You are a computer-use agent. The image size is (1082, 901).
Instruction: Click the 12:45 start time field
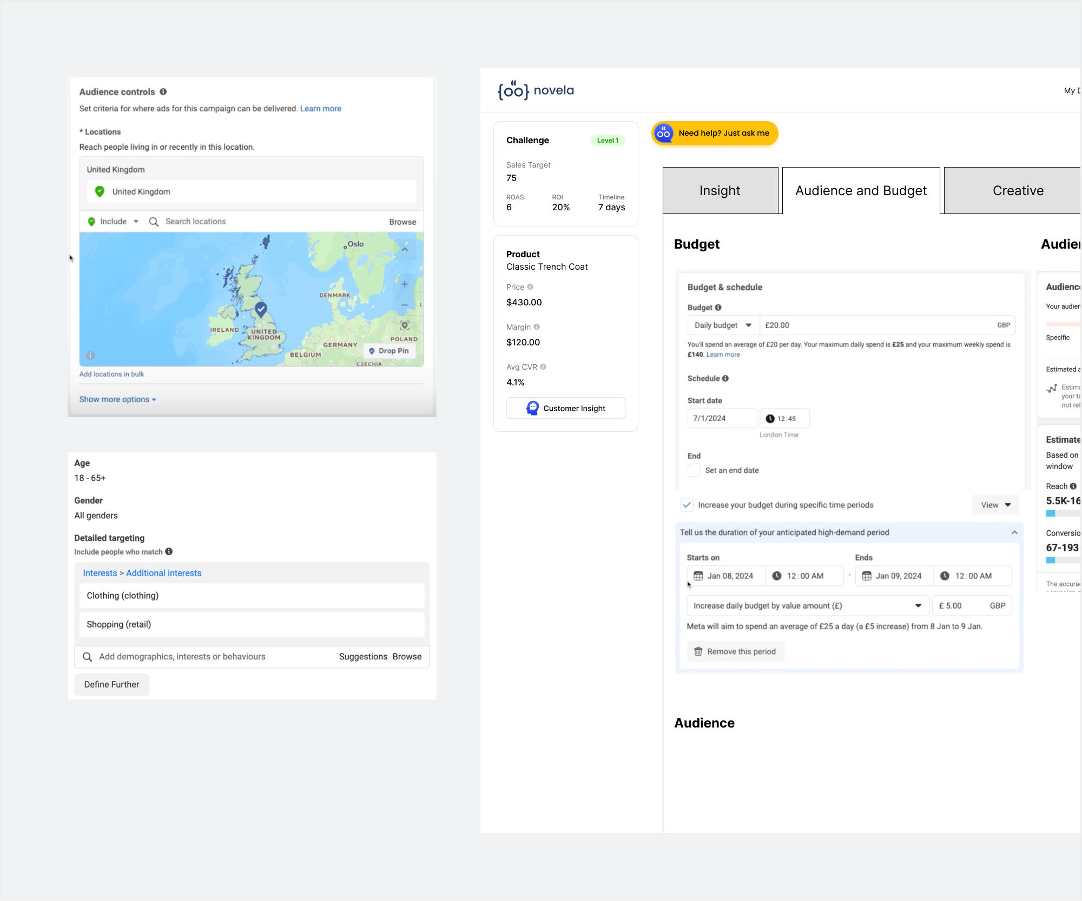click(784, 418)
